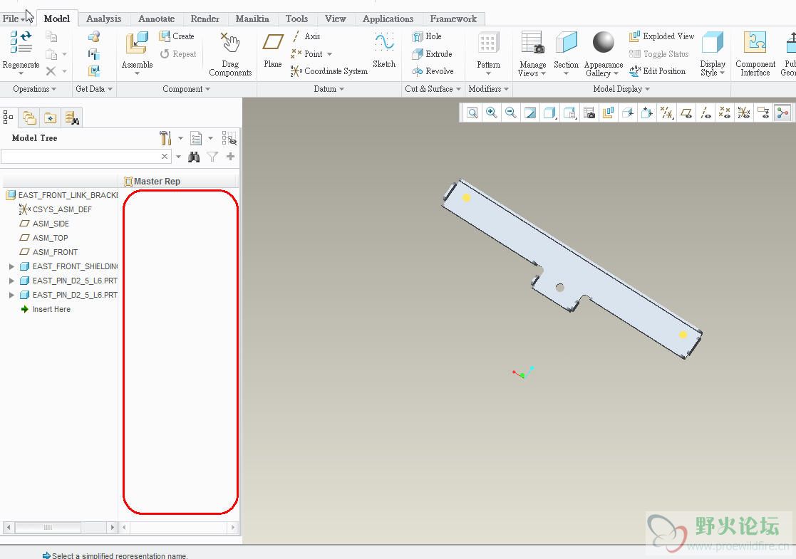Open the Model Display group dropdown
Screen dimensions: 796x559
[x=621, y=89]
